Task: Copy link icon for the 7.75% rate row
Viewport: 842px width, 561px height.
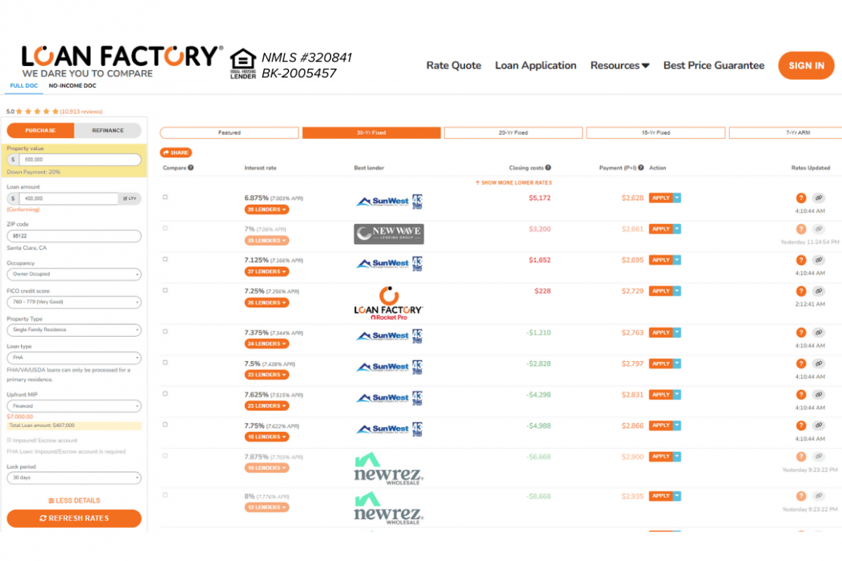Action: pos(818,426)
